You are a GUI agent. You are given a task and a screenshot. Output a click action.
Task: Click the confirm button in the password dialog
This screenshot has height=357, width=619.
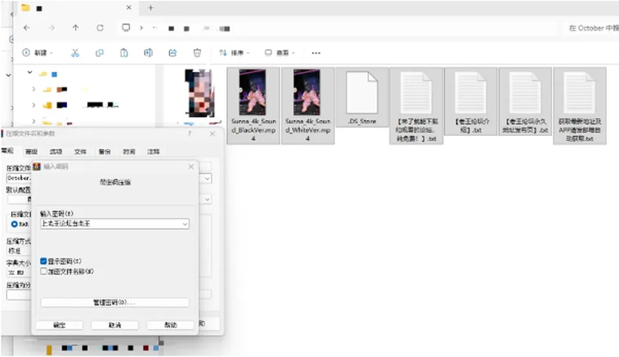(59, 325)
